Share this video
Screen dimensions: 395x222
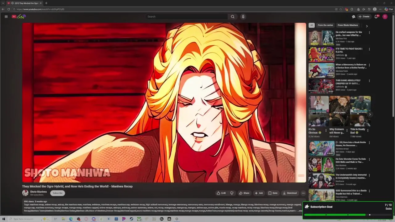coord(244,193)
